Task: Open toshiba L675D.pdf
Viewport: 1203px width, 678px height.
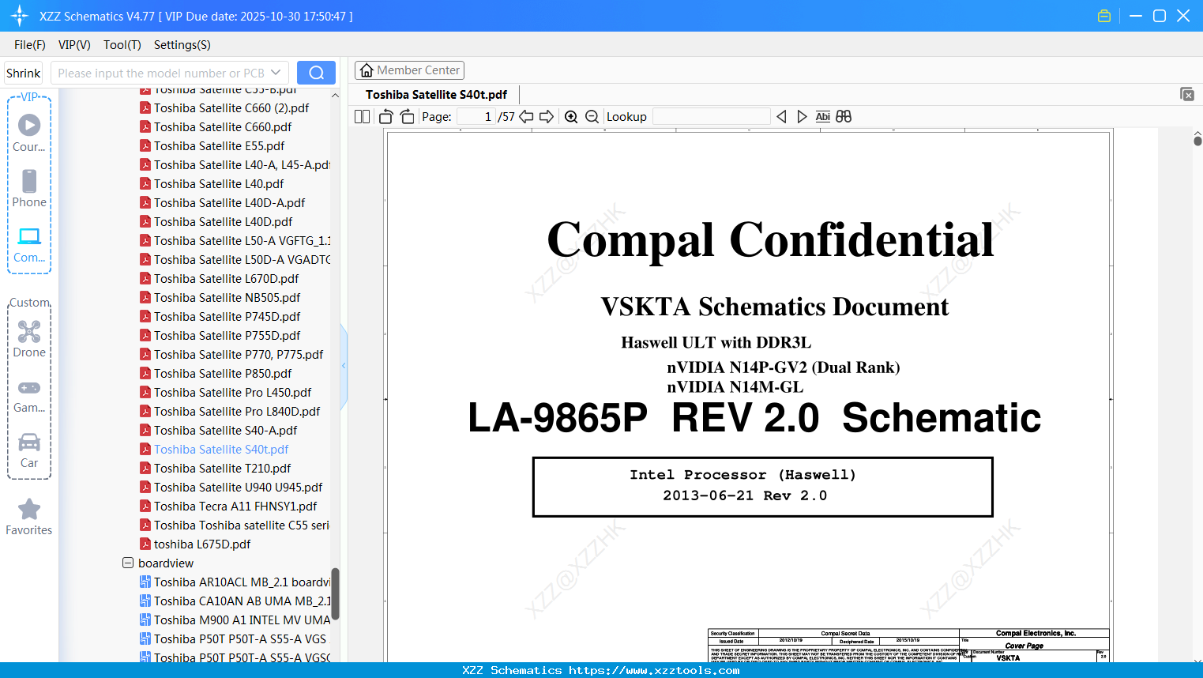Action: pos(202,544)
